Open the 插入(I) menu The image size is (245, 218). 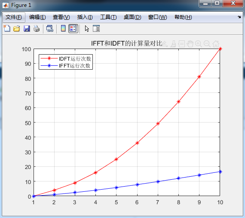85,17
